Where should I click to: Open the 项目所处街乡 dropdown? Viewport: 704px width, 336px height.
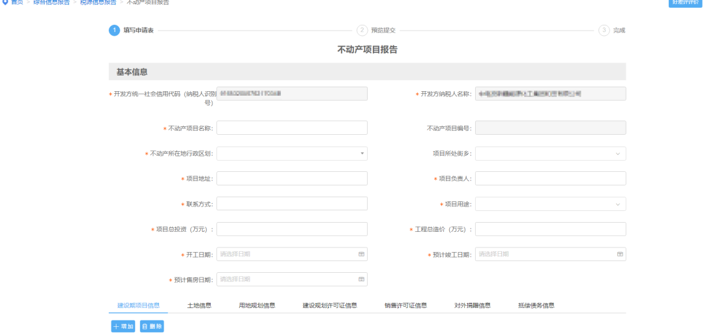618,154
